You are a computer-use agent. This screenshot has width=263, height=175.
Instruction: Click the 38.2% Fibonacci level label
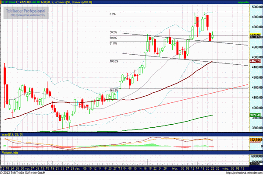tap(113, 32)
